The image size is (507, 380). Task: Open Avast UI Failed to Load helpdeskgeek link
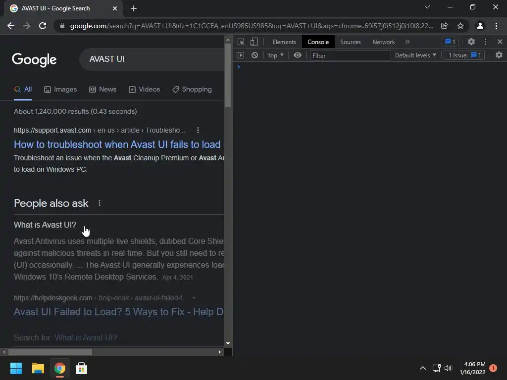[x=119, y=312]
